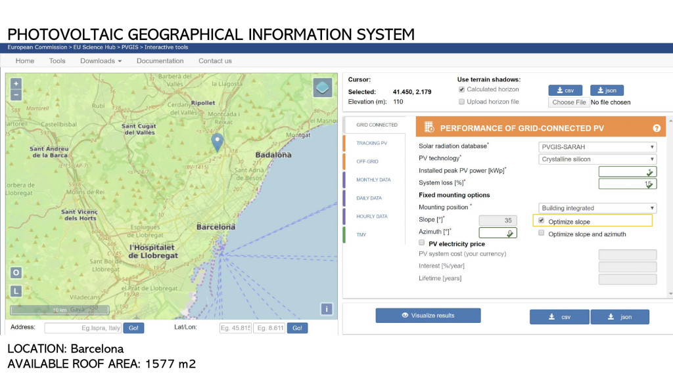The image size is (673, 378).
Task: Expand the PV technology dropdown
Action: [597, 159]
